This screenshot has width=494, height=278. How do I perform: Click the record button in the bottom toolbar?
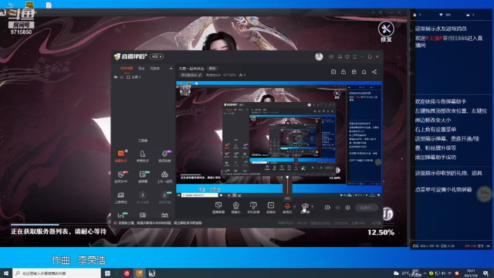[327, 208]
